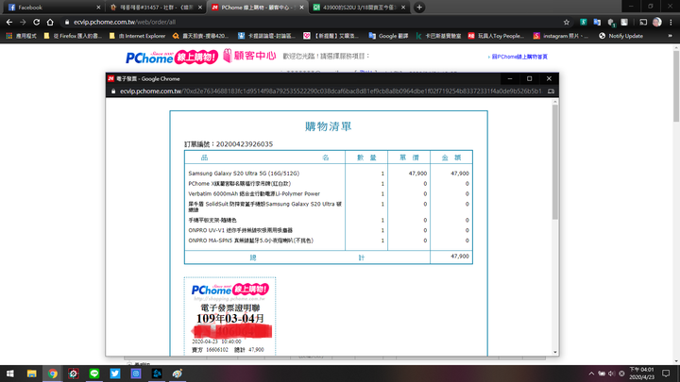The image size is (680, 382).
Task: Open the Apps shortcut in bookmarks bar
Action: pos(21,36)
